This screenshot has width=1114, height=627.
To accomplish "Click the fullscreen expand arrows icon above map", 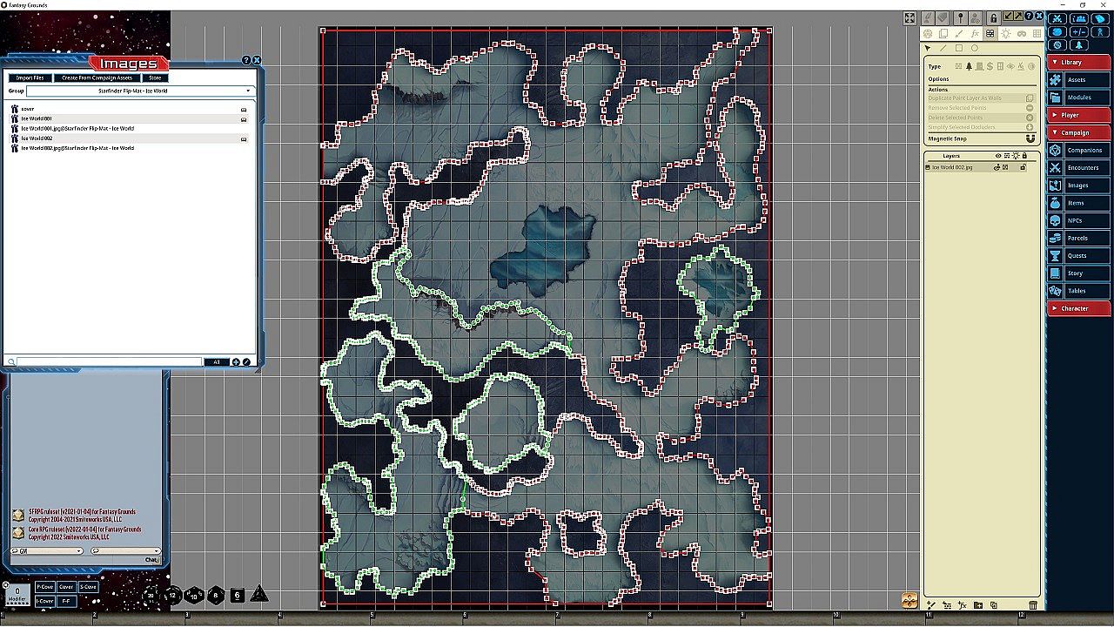I will tap(909, 17).
